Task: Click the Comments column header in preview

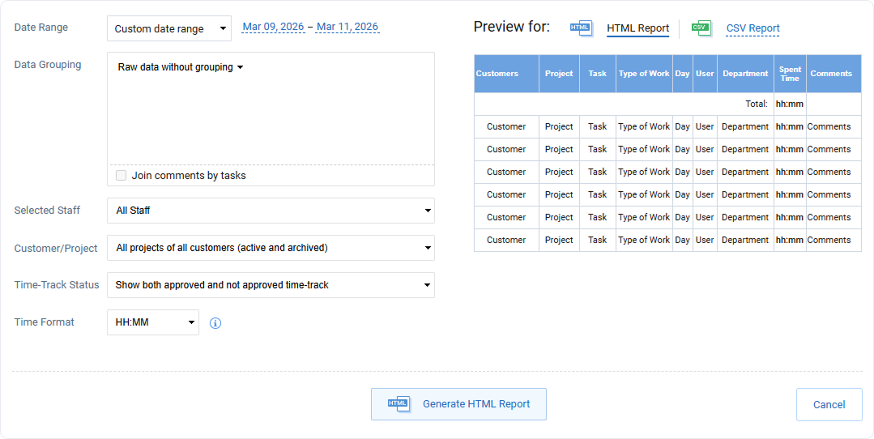Action: click(831, 74)
